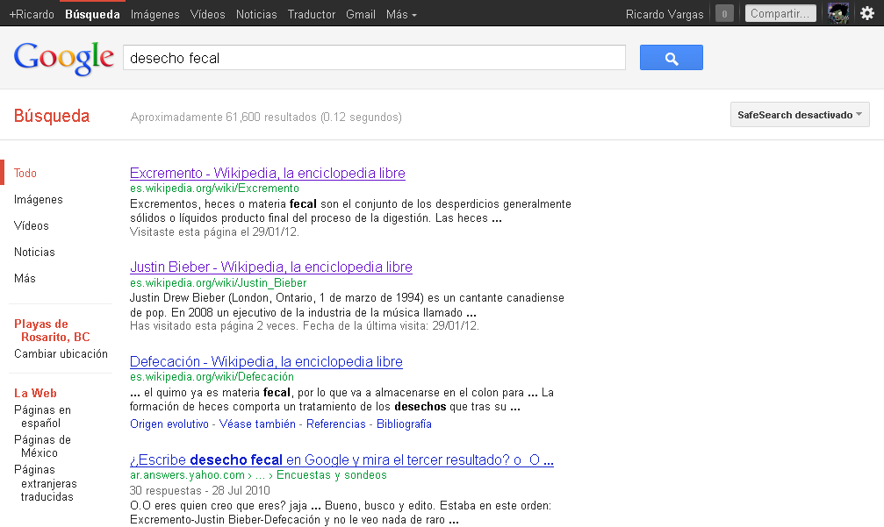This screenshot has width=884, height=527.
Task: Click the red Búsqueda heading
Action: click(52, 116)
